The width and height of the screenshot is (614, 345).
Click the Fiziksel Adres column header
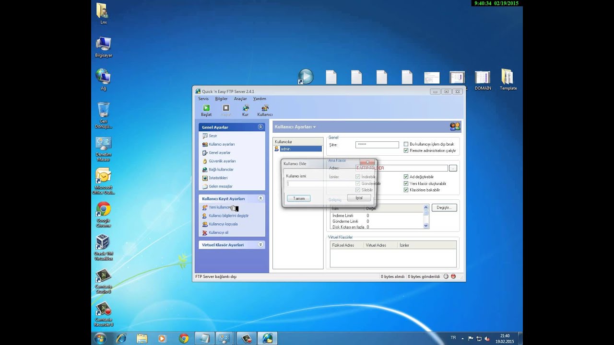[347, 245]
